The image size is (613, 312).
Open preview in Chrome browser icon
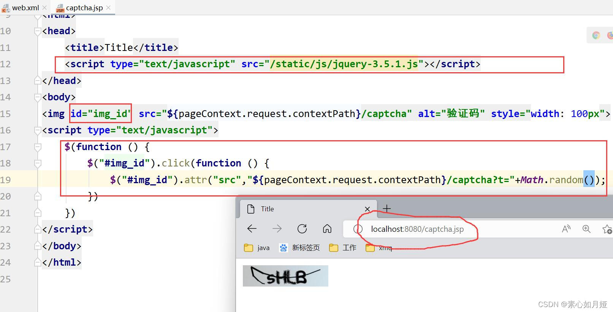596,35
